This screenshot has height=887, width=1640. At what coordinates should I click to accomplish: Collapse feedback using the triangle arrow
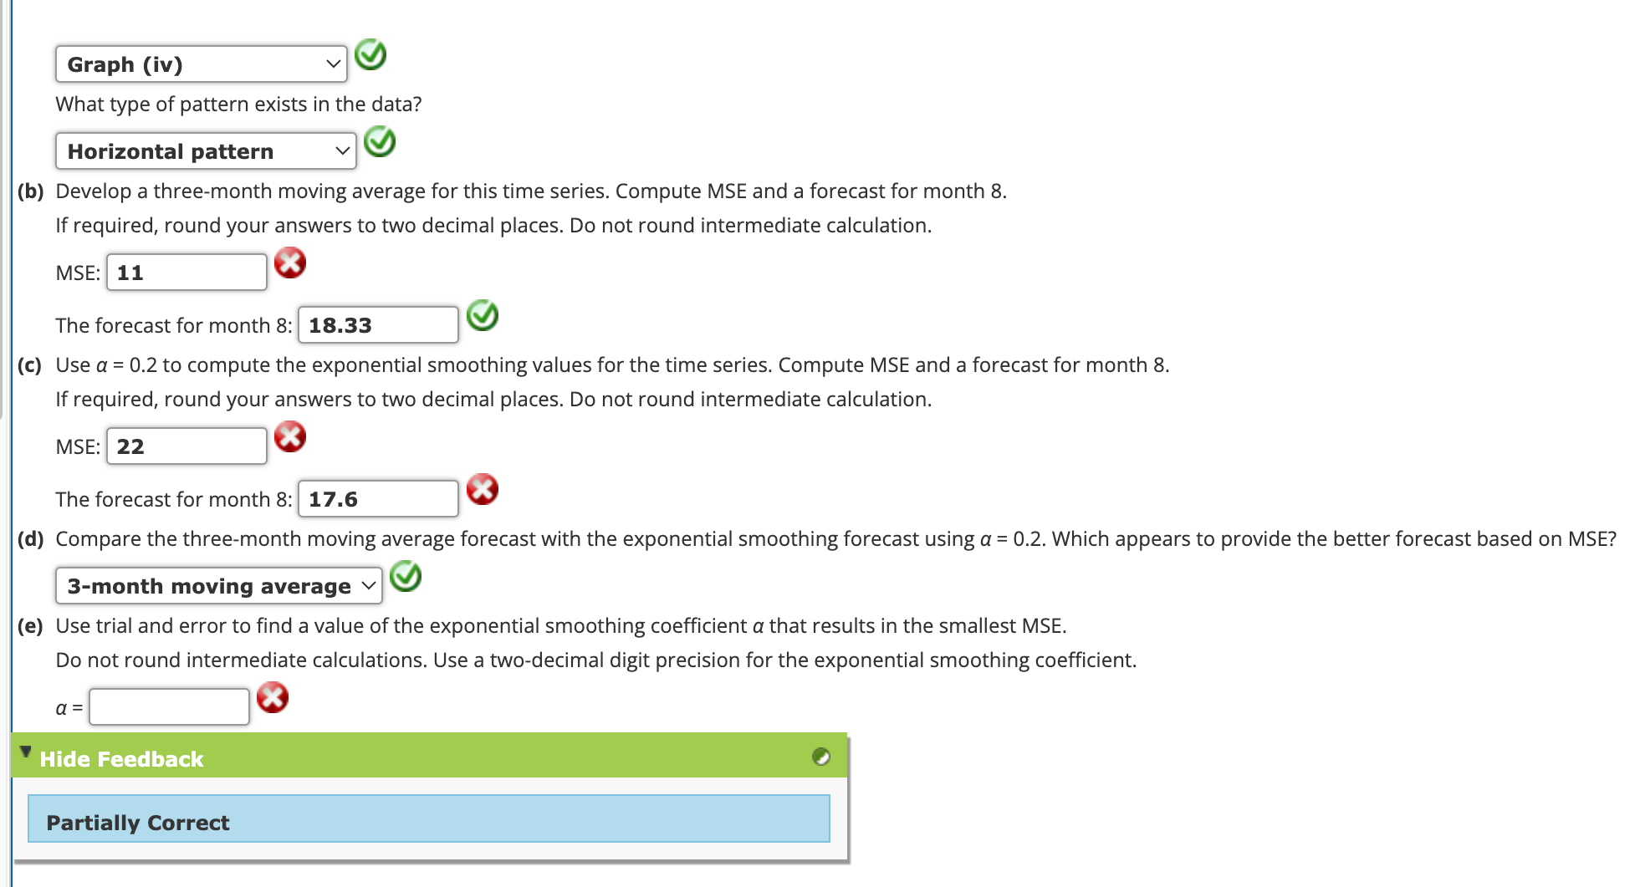[x=24, y=751]
